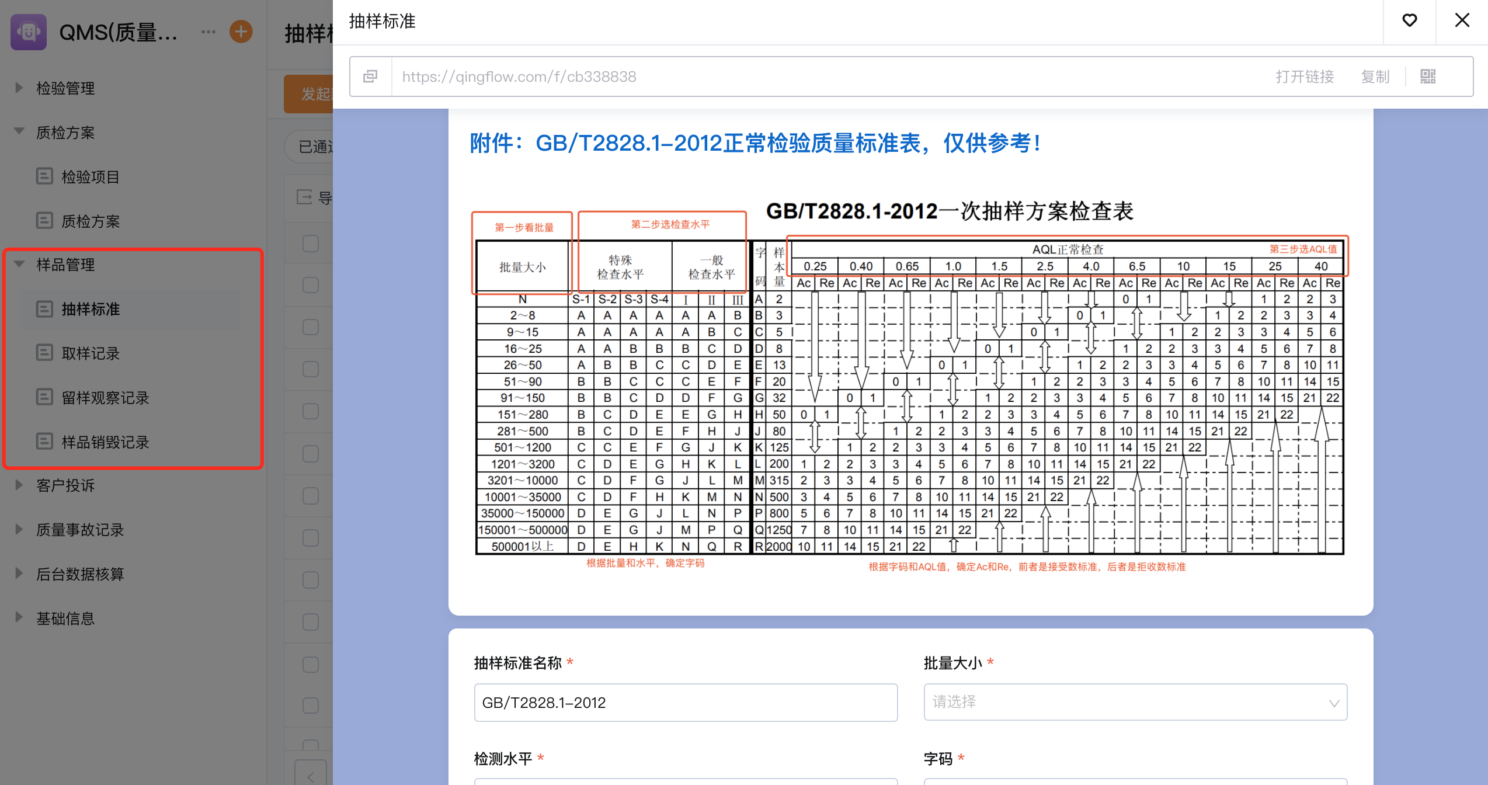Screen dimensions: 1488x785
Task: Click the 已通过 filter pill in background
Action: 309,147
